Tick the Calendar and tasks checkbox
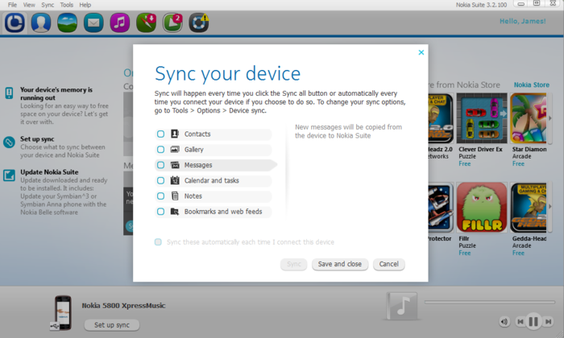 point(161,180)
